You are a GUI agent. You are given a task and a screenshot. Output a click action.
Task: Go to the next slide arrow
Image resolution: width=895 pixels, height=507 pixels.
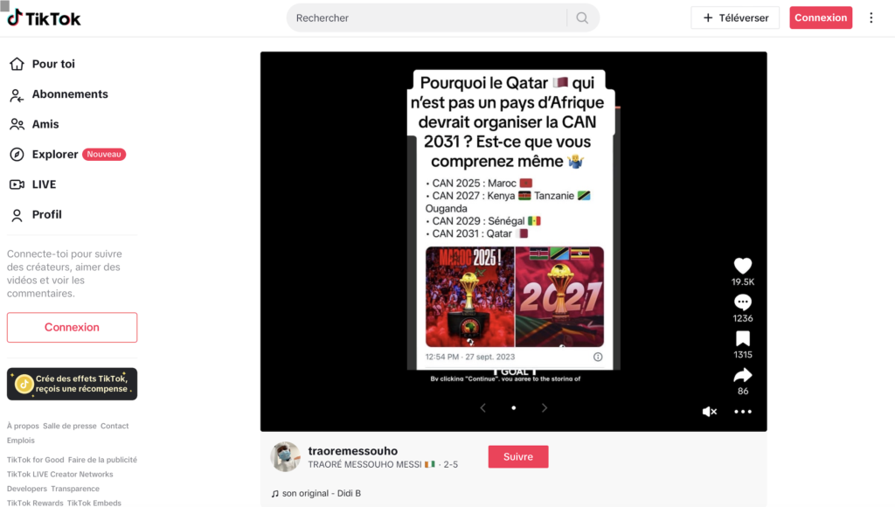pos(544,407)
